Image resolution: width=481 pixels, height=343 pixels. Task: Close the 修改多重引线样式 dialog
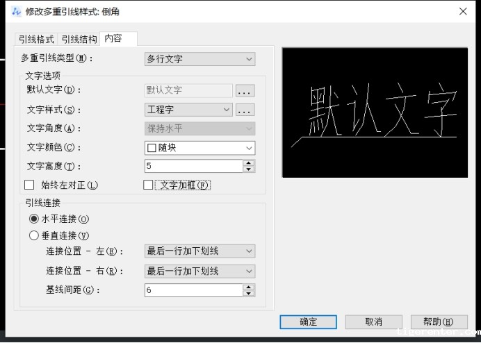[463, 11]
